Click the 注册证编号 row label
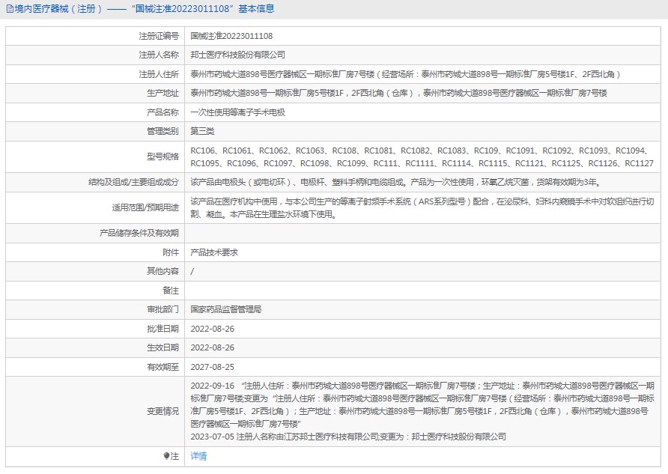The image size is (668, 474). [159, 36]
